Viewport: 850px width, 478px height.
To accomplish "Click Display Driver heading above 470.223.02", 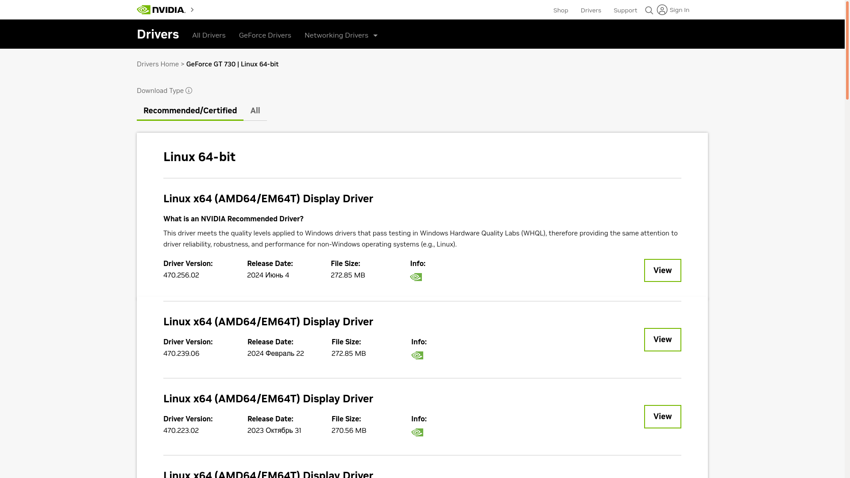I will (268, 399).
